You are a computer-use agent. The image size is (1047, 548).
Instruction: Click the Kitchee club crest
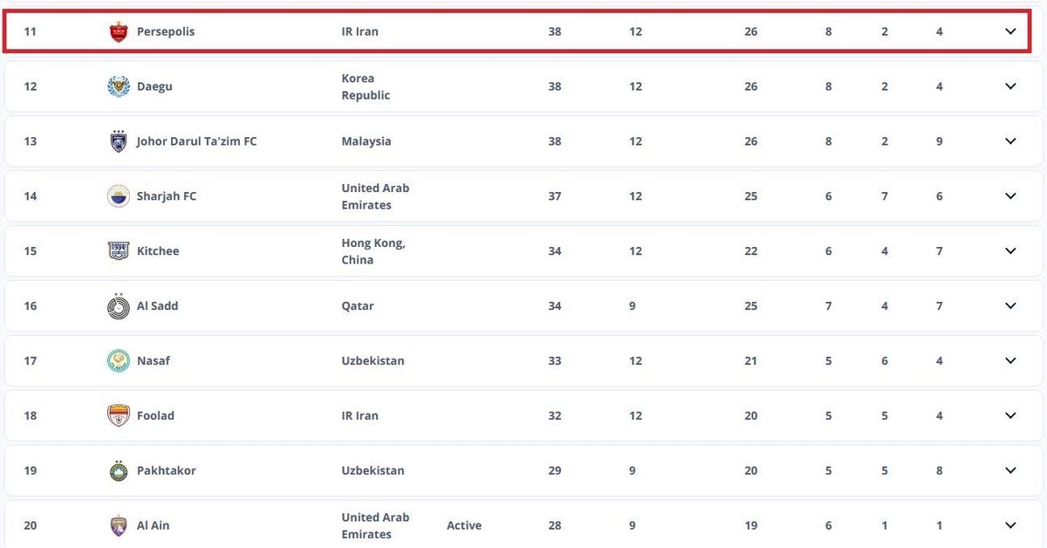pyautogui.click(x=118, y=251)
